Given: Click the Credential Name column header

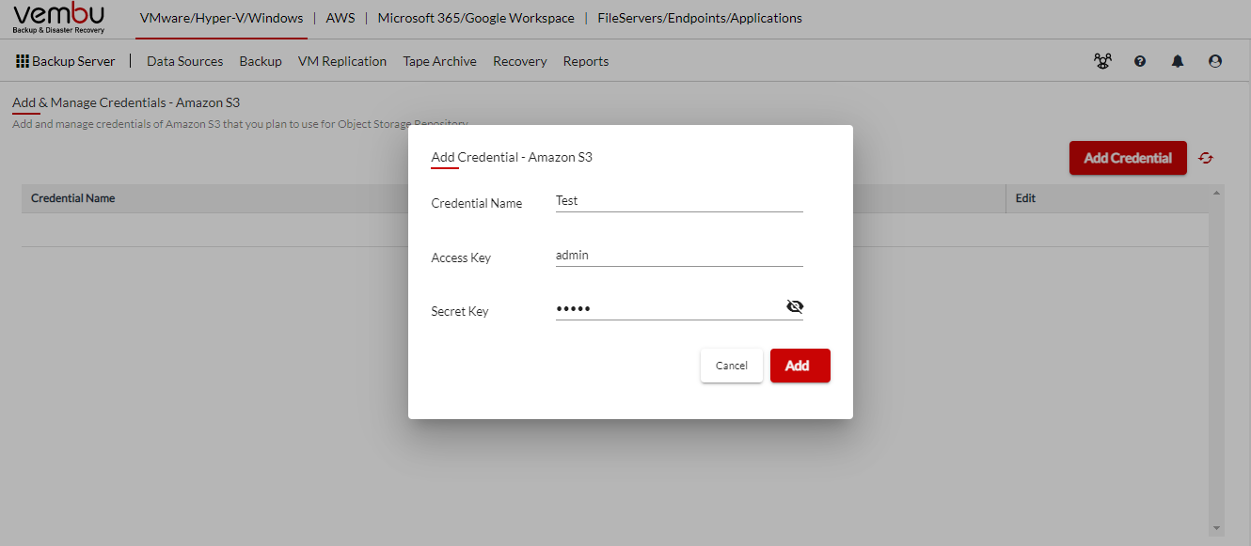Looking at the screenshot, I should pyautogui.click(x=73, y=198).
